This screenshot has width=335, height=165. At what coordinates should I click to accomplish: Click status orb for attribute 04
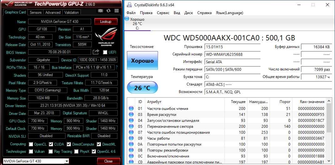pyautogui.click(x=131, y=121)
